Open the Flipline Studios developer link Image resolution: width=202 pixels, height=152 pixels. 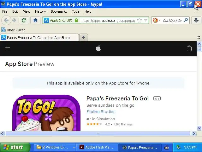(x=101, y=112)
